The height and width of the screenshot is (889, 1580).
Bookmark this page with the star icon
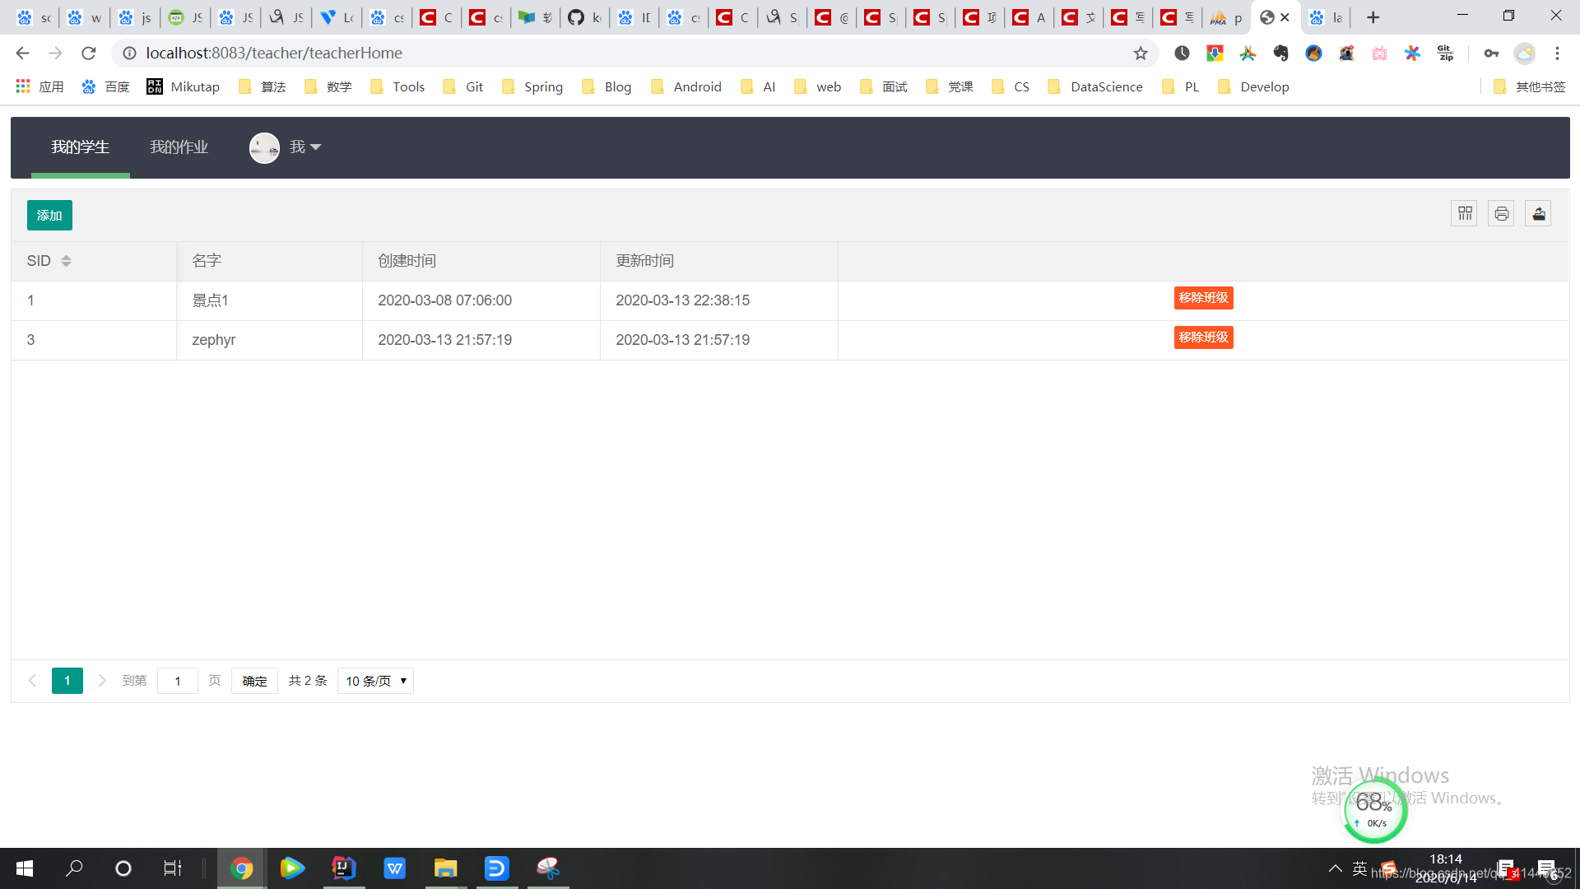click(x=1141, y=54)
